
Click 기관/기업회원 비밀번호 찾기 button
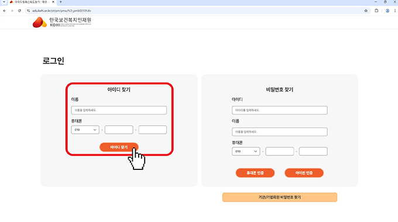click(x=279, y=197)
